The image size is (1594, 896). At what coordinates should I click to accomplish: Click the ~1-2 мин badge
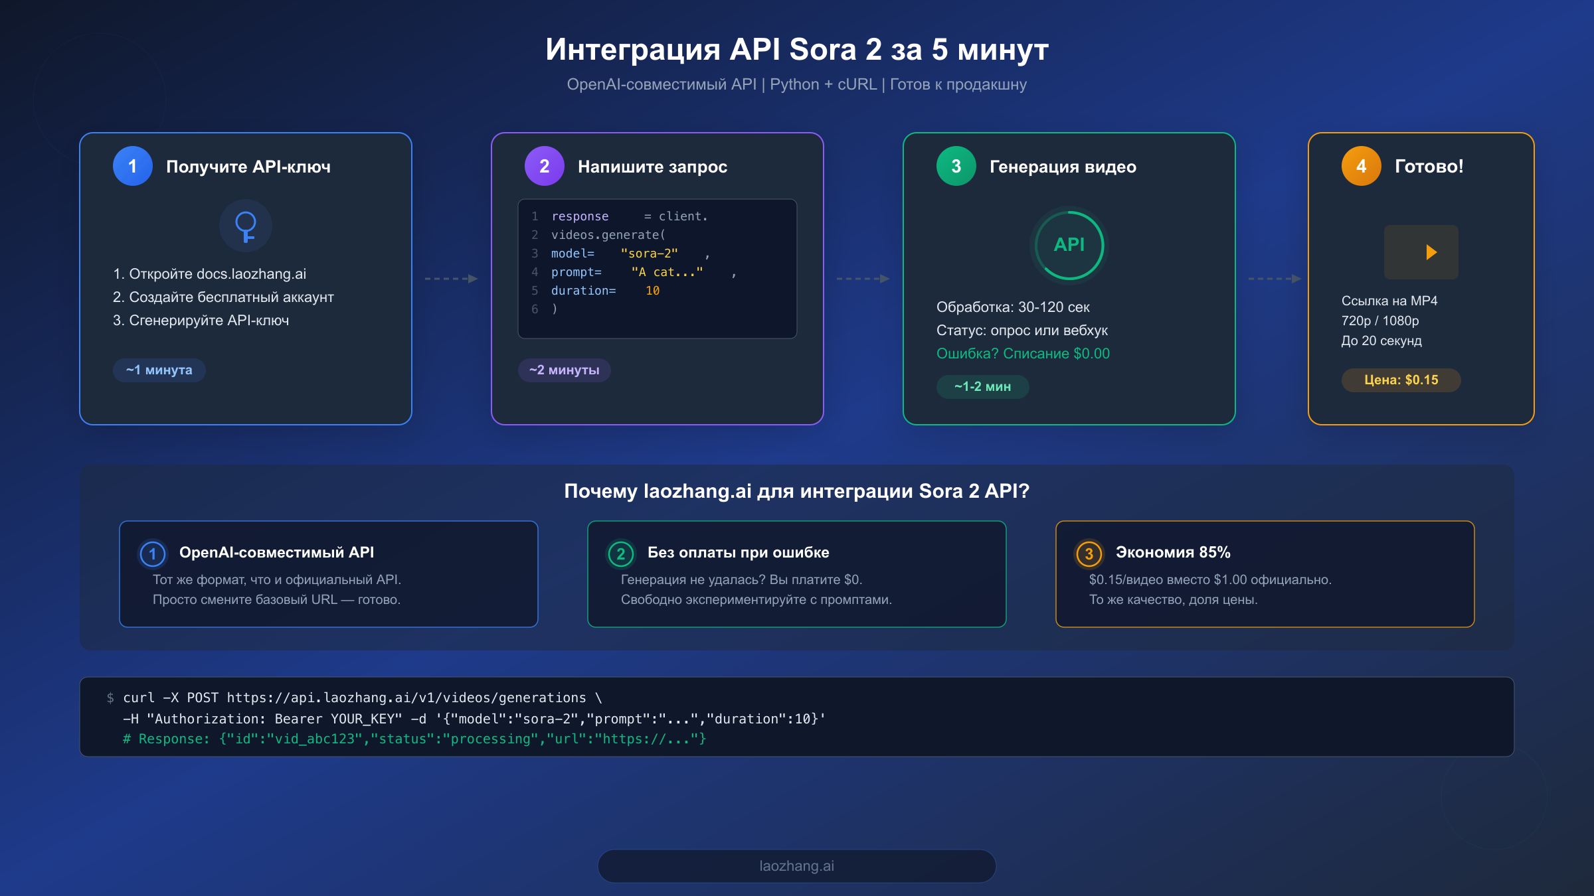(x=982, y=386)
